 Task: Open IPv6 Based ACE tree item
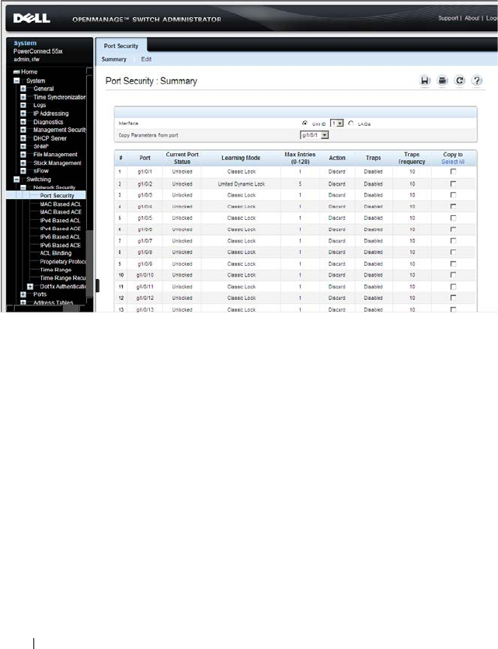click(x=61, y=245)
